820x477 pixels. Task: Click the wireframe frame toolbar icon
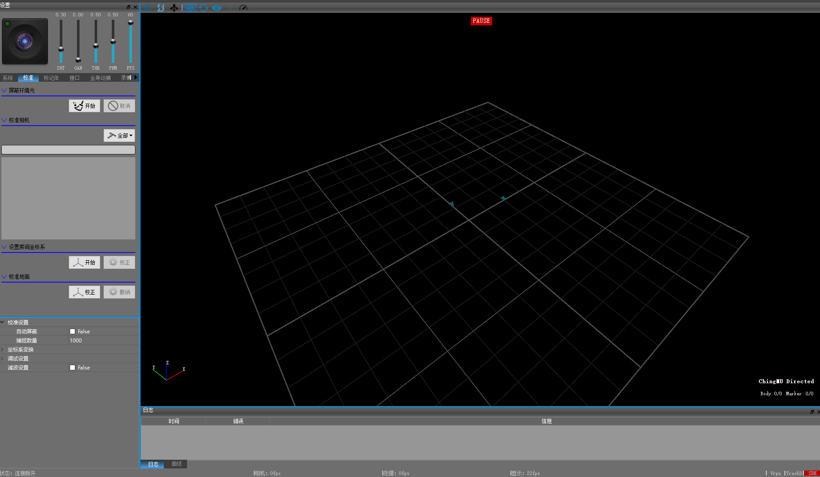(x=161, y=8)
